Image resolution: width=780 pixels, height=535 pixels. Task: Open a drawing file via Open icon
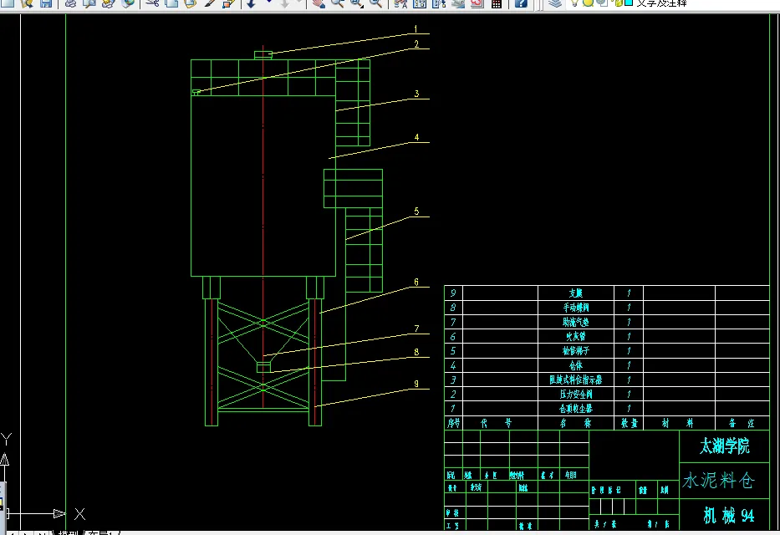point(27,3)
